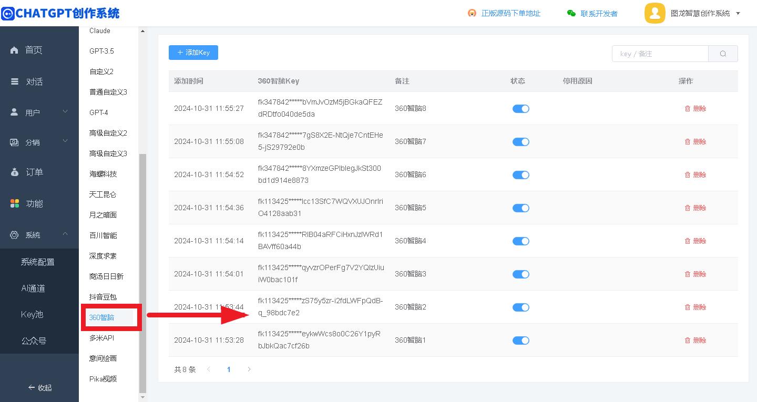Select 意间绘画 in the channel list
The width and height of the screenshot is (757, 402).
103,358
